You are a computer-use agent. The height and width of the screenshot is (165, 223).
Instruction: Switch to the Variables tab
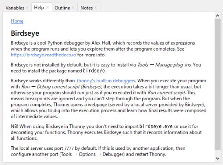coord(15,8)
